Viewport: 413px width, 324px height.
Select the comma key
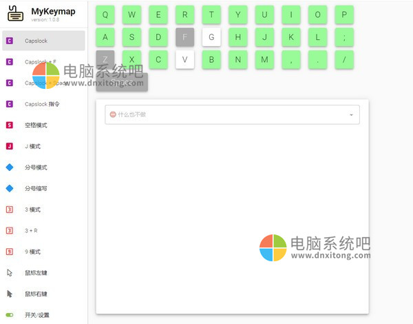[x=291, y=59]
